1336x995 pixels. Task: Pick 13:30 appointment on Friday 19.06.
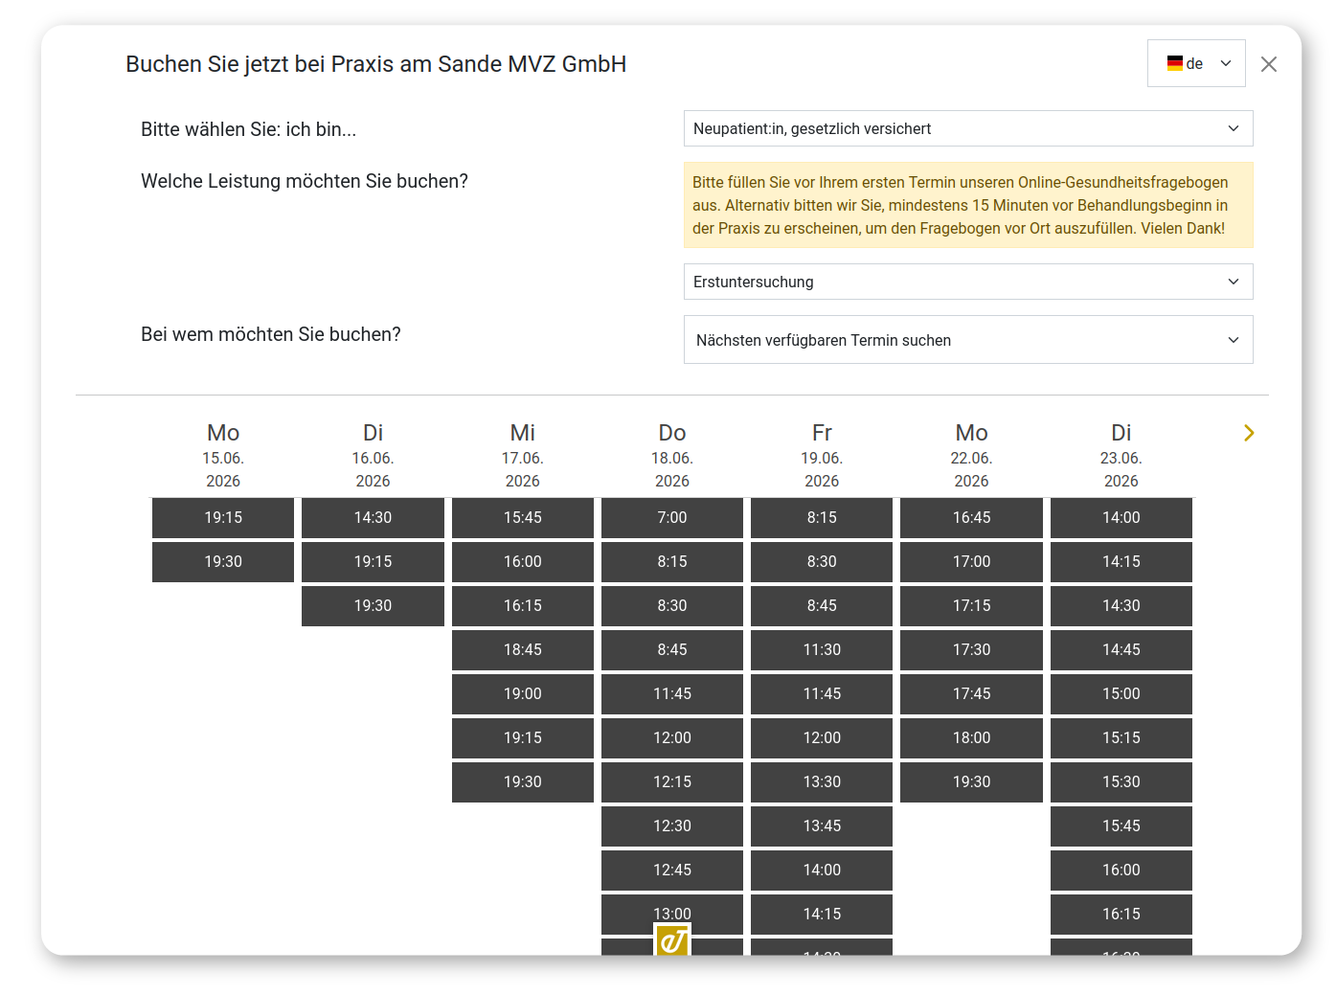822,782
